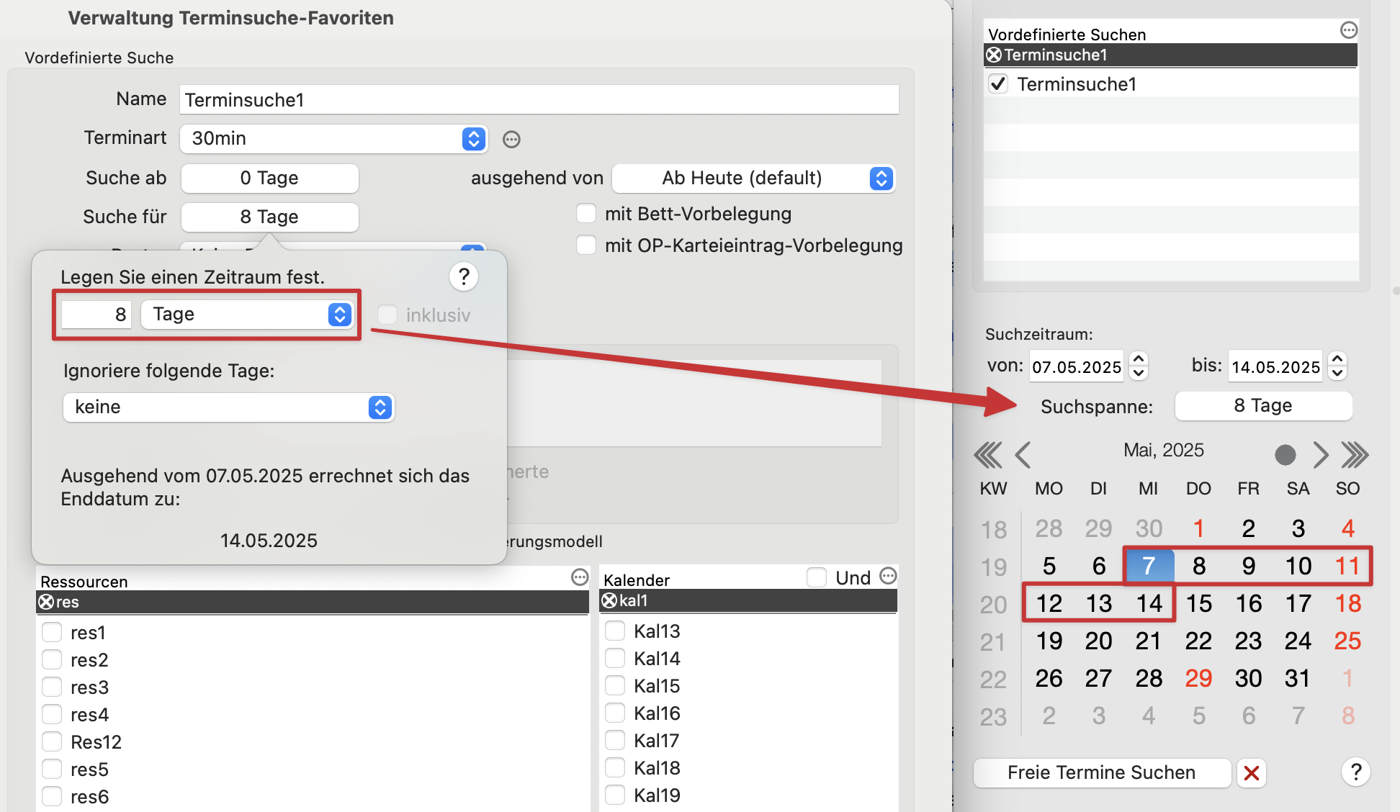This screenshot has height=812, width=1400.
Task: Check resource res4
Action: click(x=52, y=715)
